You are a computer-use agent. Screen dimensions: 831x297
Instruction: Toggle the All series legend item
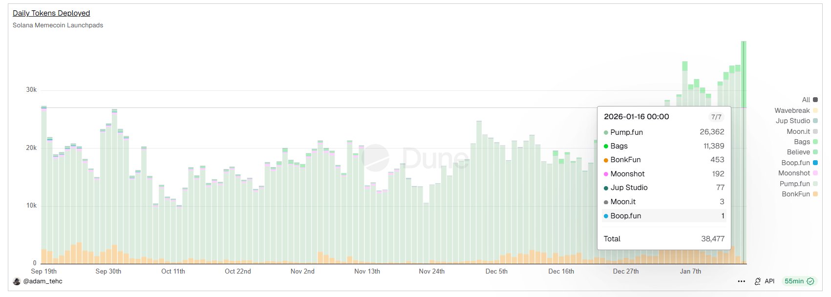pyautogui.click(x=810, y=100)
